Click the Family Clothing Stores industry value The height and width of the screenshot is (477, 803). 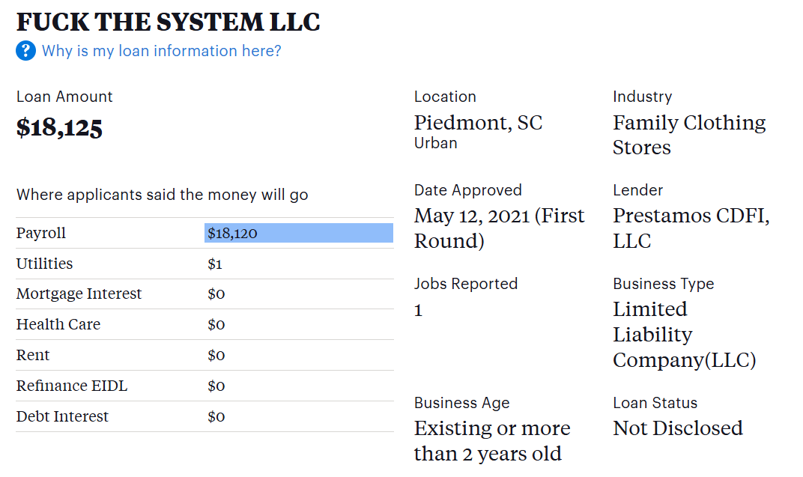click(688, 135)
